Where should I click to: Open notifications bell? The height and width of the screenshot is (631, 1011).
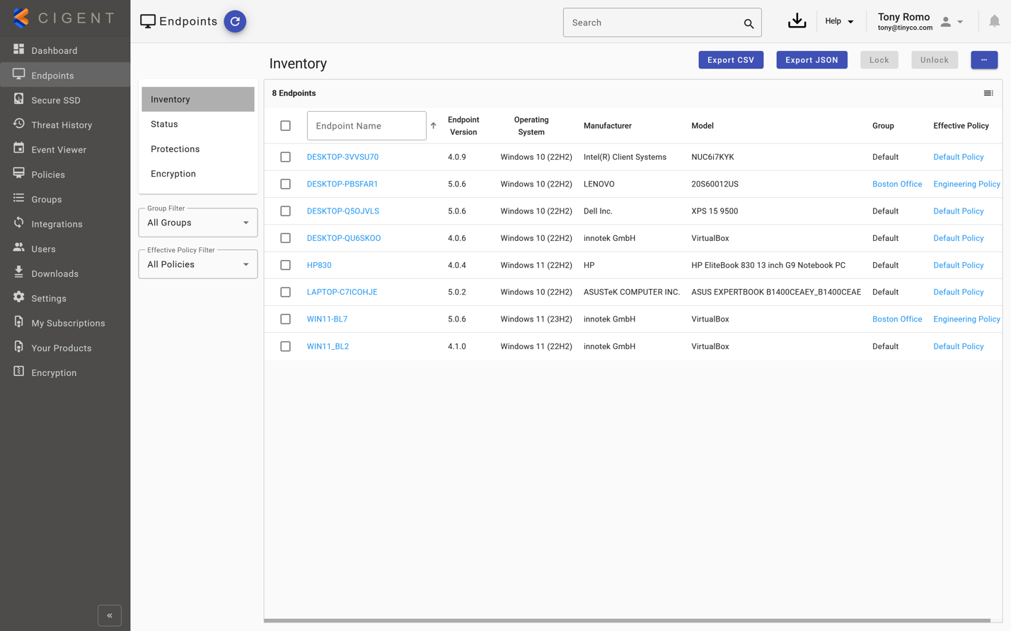click(994, 21)
